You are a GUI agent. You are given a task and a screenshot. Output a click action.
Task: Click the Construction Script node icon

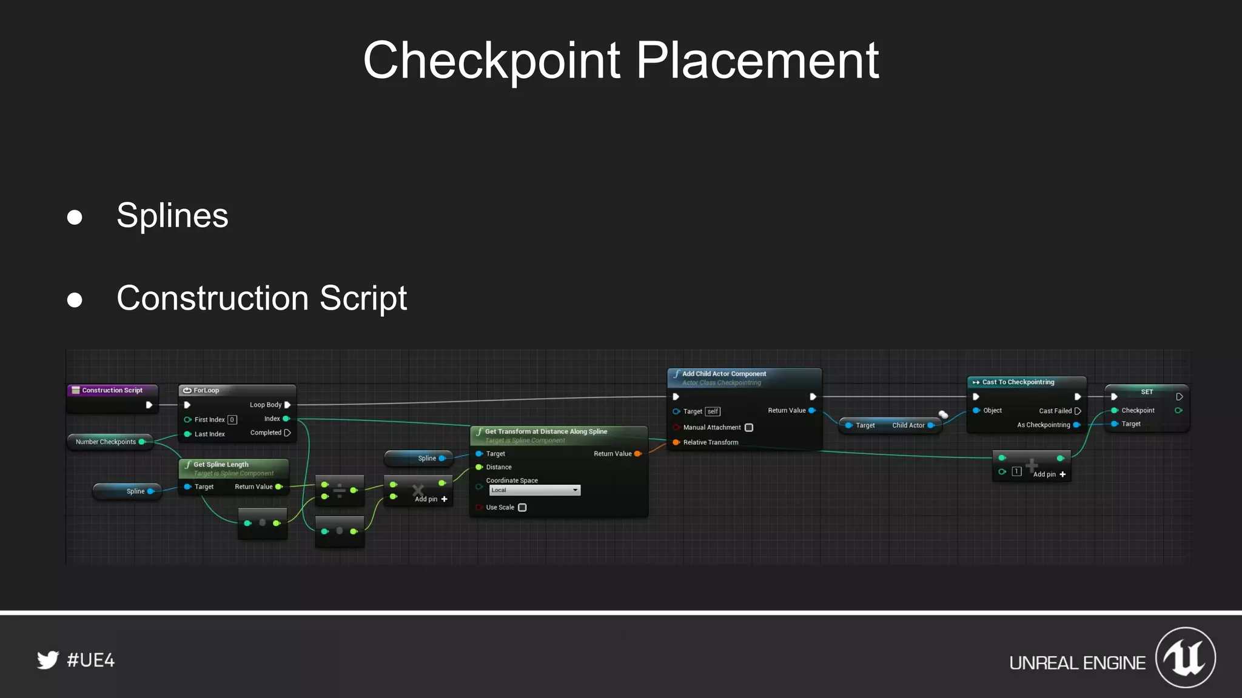[76, 390]
